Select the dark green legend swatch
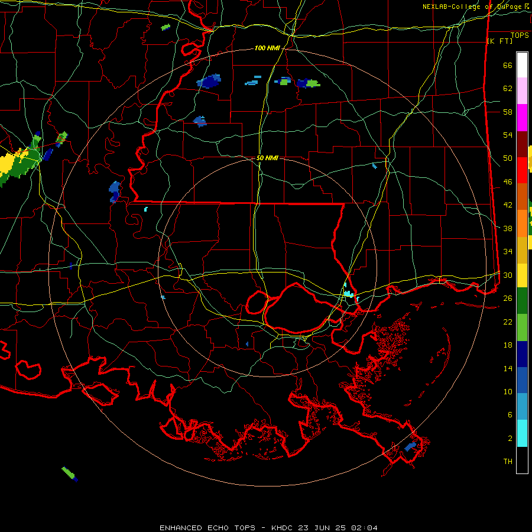 tap(522, 301)
